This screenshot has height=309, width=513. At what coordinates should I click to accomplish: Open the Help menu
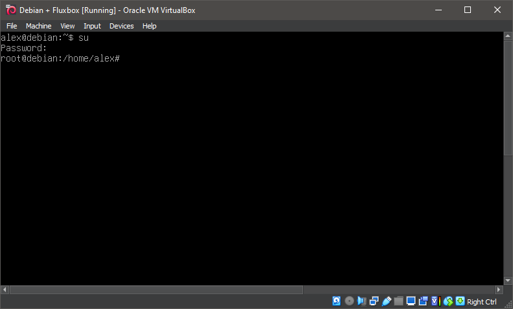pyautogui.click(x=150, y=26)
